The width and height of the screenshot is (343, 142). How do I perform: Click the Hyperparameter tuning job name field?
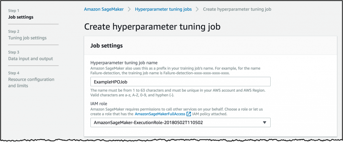180,82
